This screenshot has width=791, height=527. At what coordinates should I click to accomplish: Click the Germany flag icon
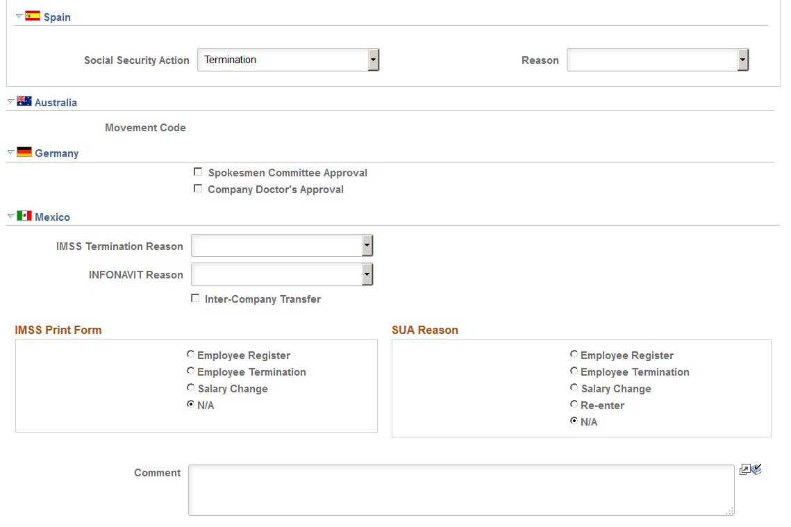(x=24, y=152)
